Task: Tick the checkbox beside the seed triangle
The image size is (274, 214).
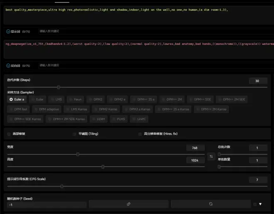Action: click(x=255, y=204)
